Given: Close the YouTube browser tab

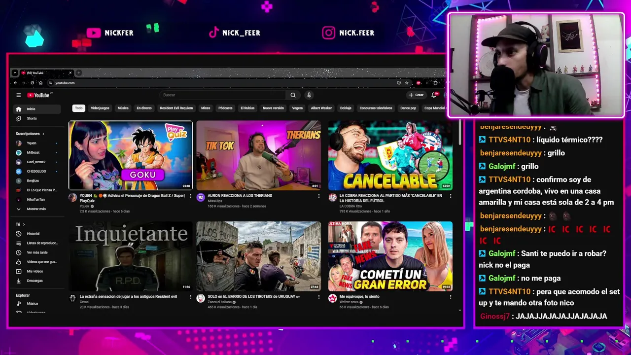Looking at the screenshot, I should 70,73.
